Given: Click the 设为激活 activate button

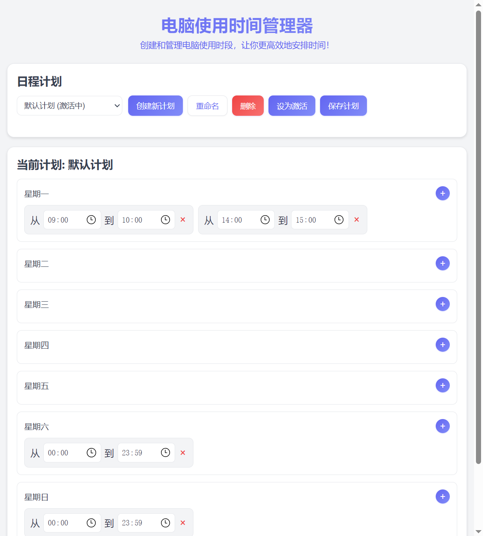Looking at the screenshot, I should pyautogui.click(x=292, y=106).
